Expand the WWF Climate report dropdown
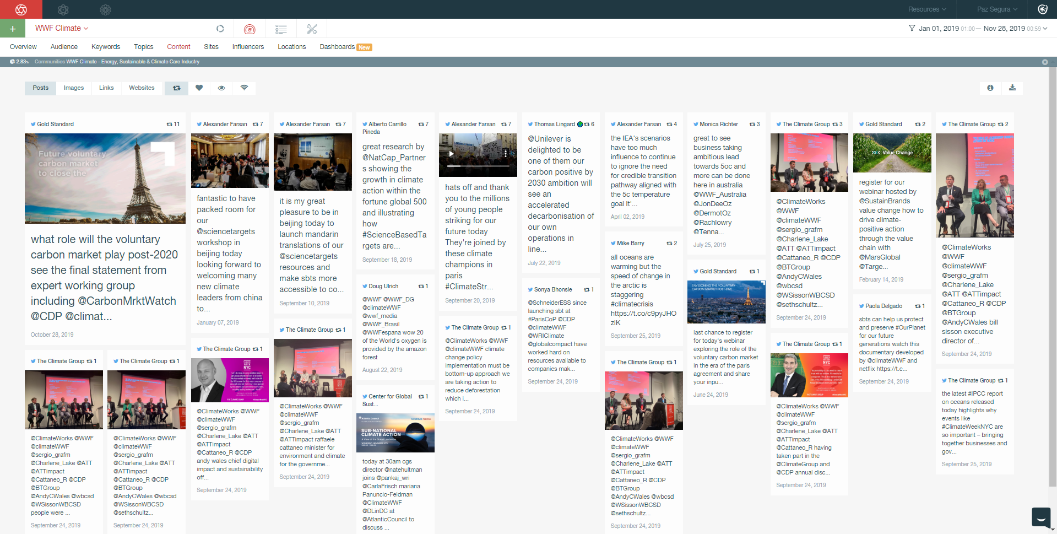Viewport: 1057px width, 534px height. 62,28
